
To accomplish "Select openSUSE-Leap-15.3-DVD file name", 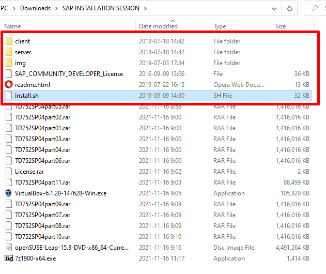I will (72, 248).
